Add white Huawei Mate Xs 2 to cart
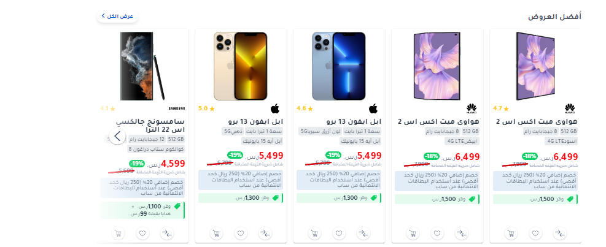 413,234
